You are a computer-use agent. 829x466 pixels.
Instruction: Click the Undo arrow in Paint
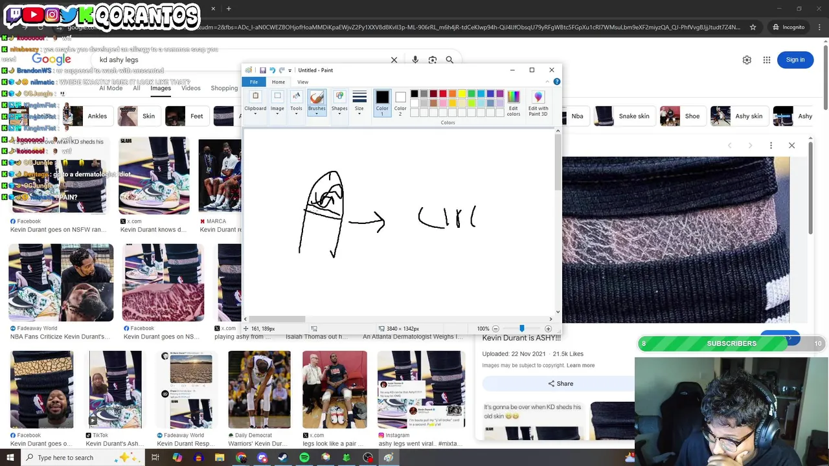272,70
